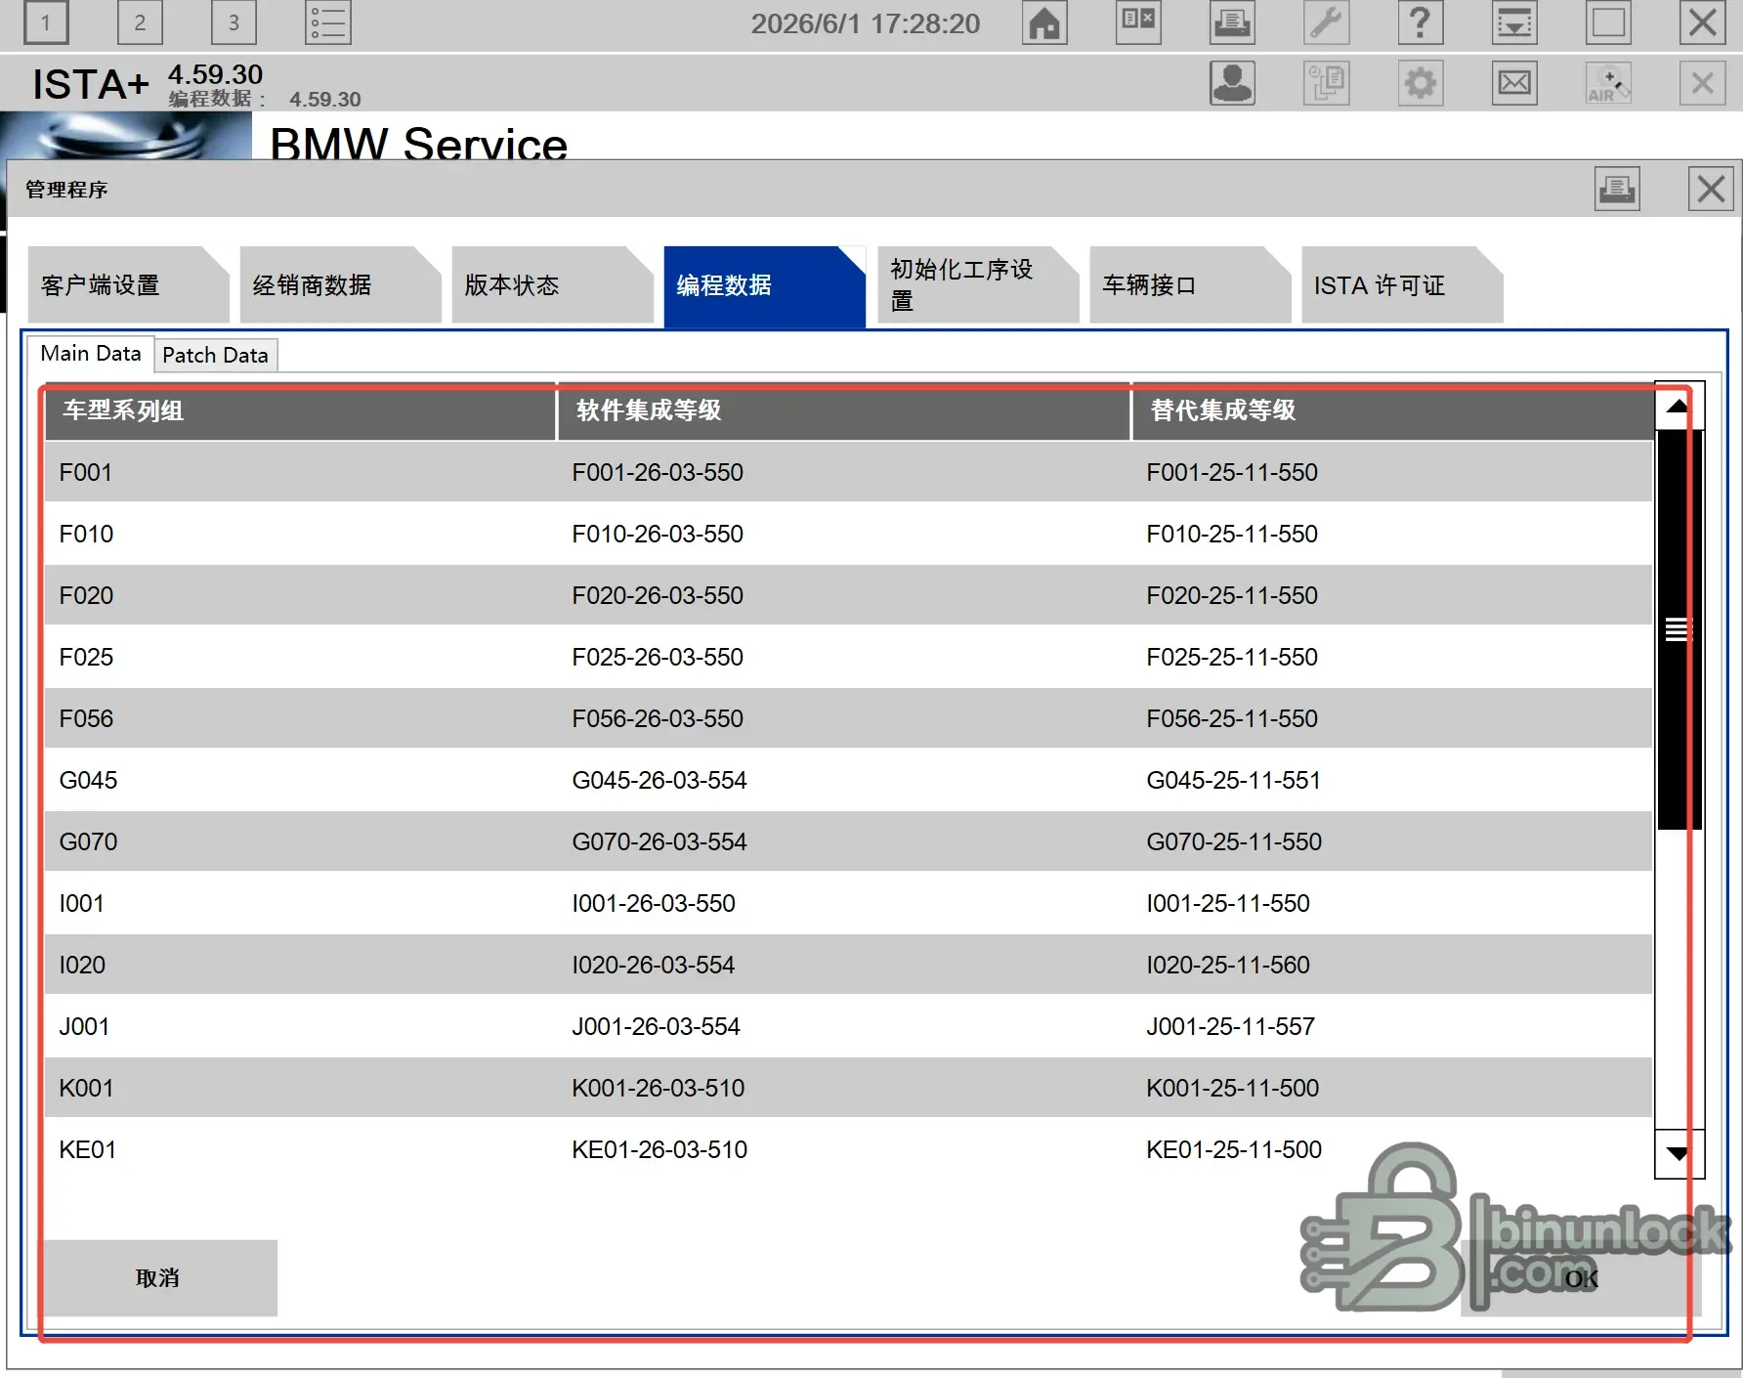1743x1378 pixels.
Task: Open the ISTA 许可证 tab
Action: [1401, 285]
